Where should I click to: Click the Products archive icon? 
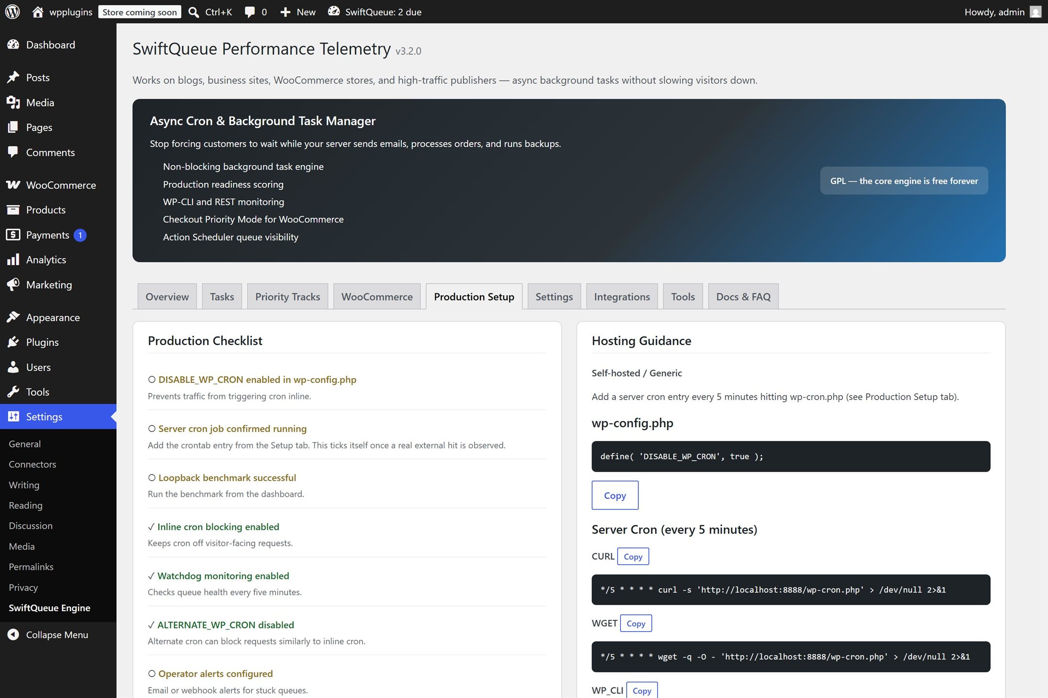(x=13, y=209)
